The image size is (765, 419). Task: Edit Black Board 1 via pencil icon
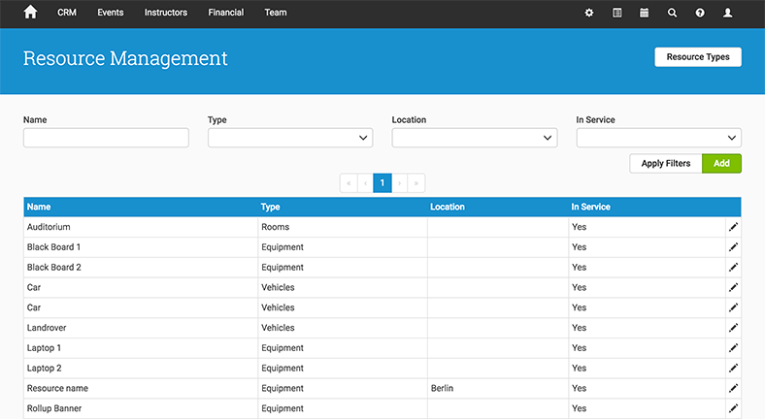tap(733, 247)
